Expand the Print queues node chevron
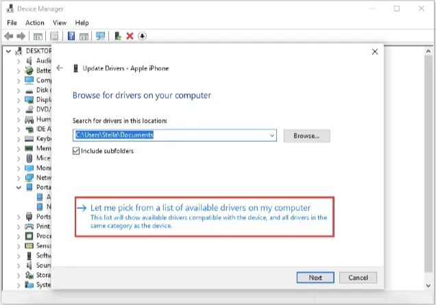Screen dimensions: 436x305 coord(19,227)
